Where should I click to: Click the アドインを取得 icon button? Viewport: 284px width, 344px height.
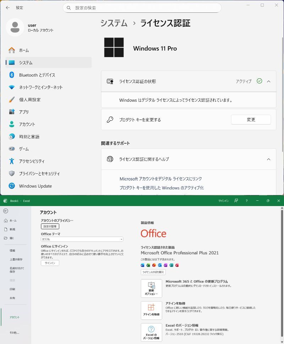pos(151,310)
